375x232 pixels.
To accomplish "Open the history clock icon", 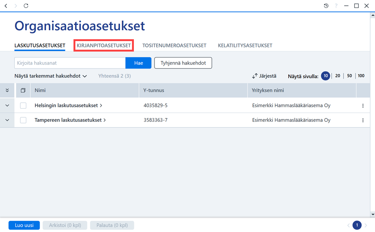I will coord(326,6).
